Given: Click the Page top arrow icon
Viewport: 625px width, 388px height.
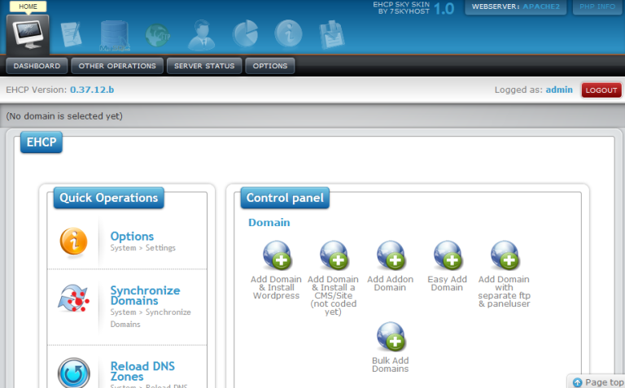Looking at the screenshot, I should coord(578,382).
